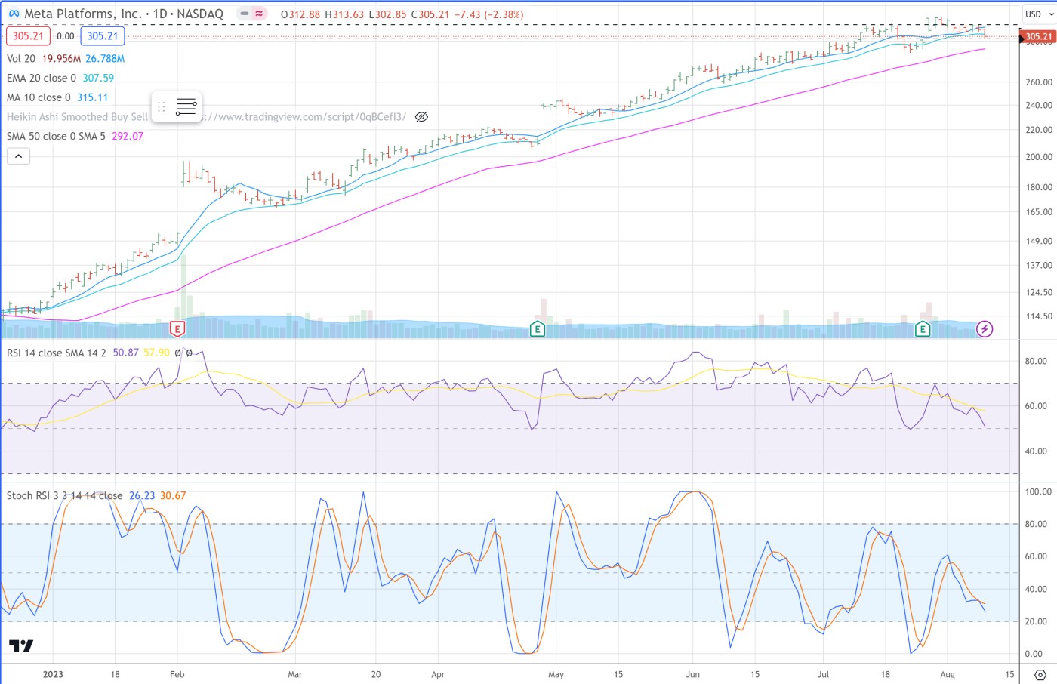This screenshot has height=684, width=1057.
Task: Click the 100.00 label on Stoch RSI axis
Action: point(1038,491)
